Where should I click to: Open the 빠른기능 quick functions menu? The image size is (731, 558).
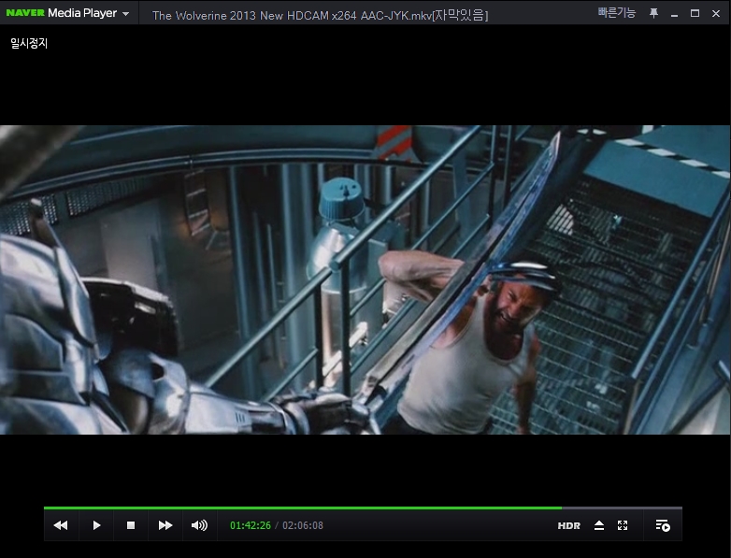pyautogui.click(x=617, y=12)
